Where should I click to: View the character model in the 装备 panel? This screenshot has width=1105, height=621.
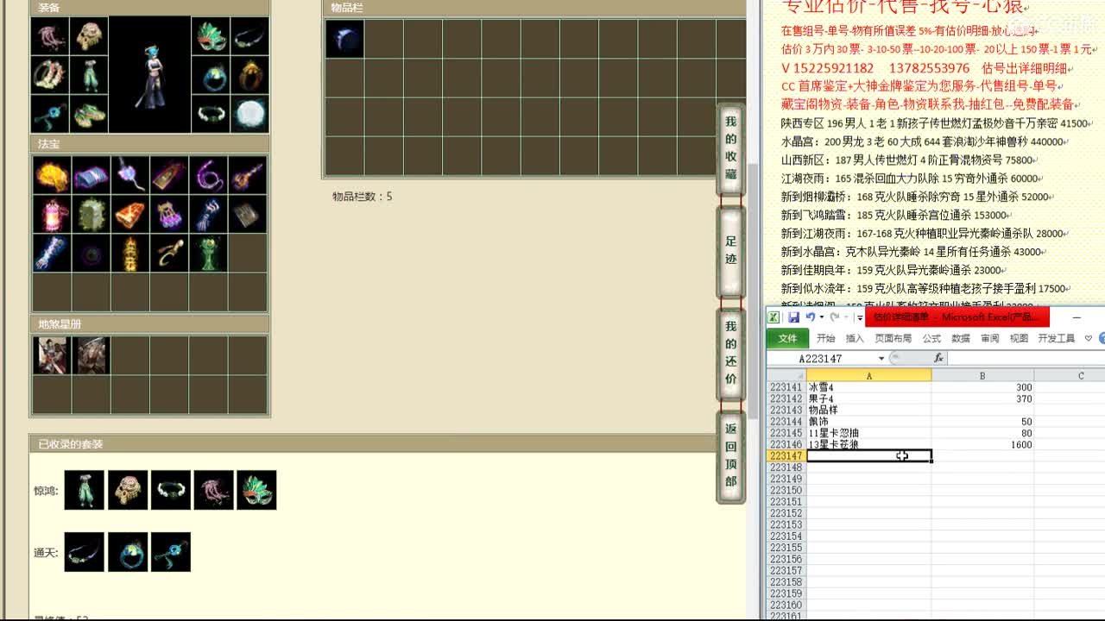(149, 75)
